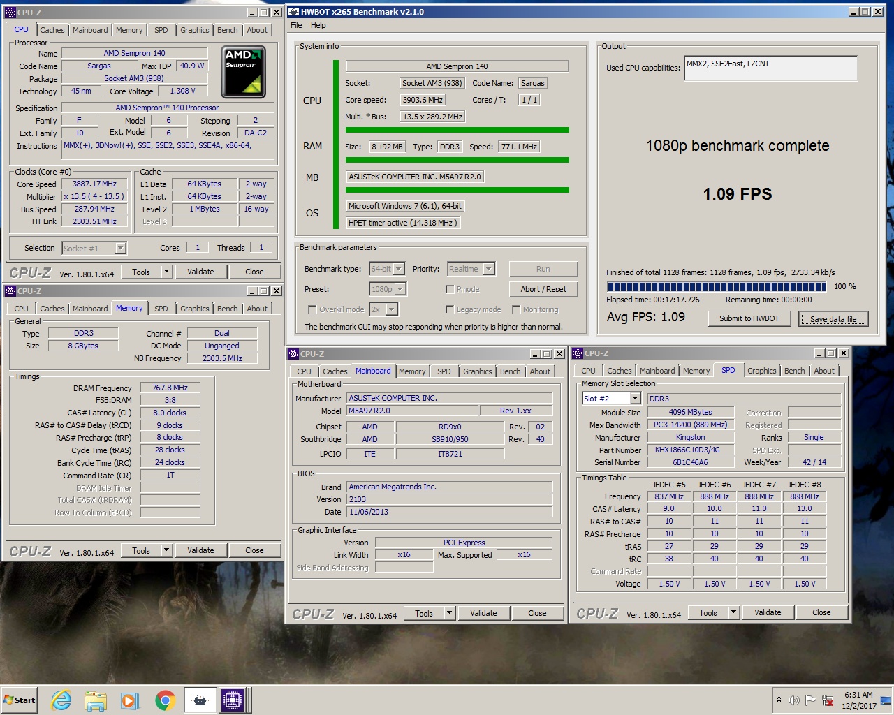Screen dimensions: 894x715
Task: Click the Part Number KHX1866C10D3/4G field
Action: [x=690, y=450]
